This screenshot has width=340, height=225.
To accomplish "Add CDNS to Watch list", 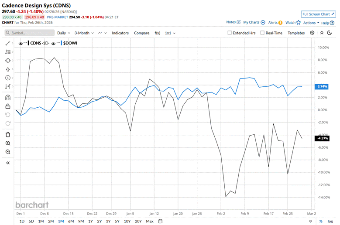I will click(x=293, y=23).
